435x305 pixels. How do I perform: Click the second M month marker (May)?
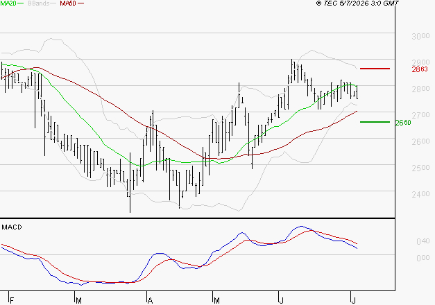point(216,301)
